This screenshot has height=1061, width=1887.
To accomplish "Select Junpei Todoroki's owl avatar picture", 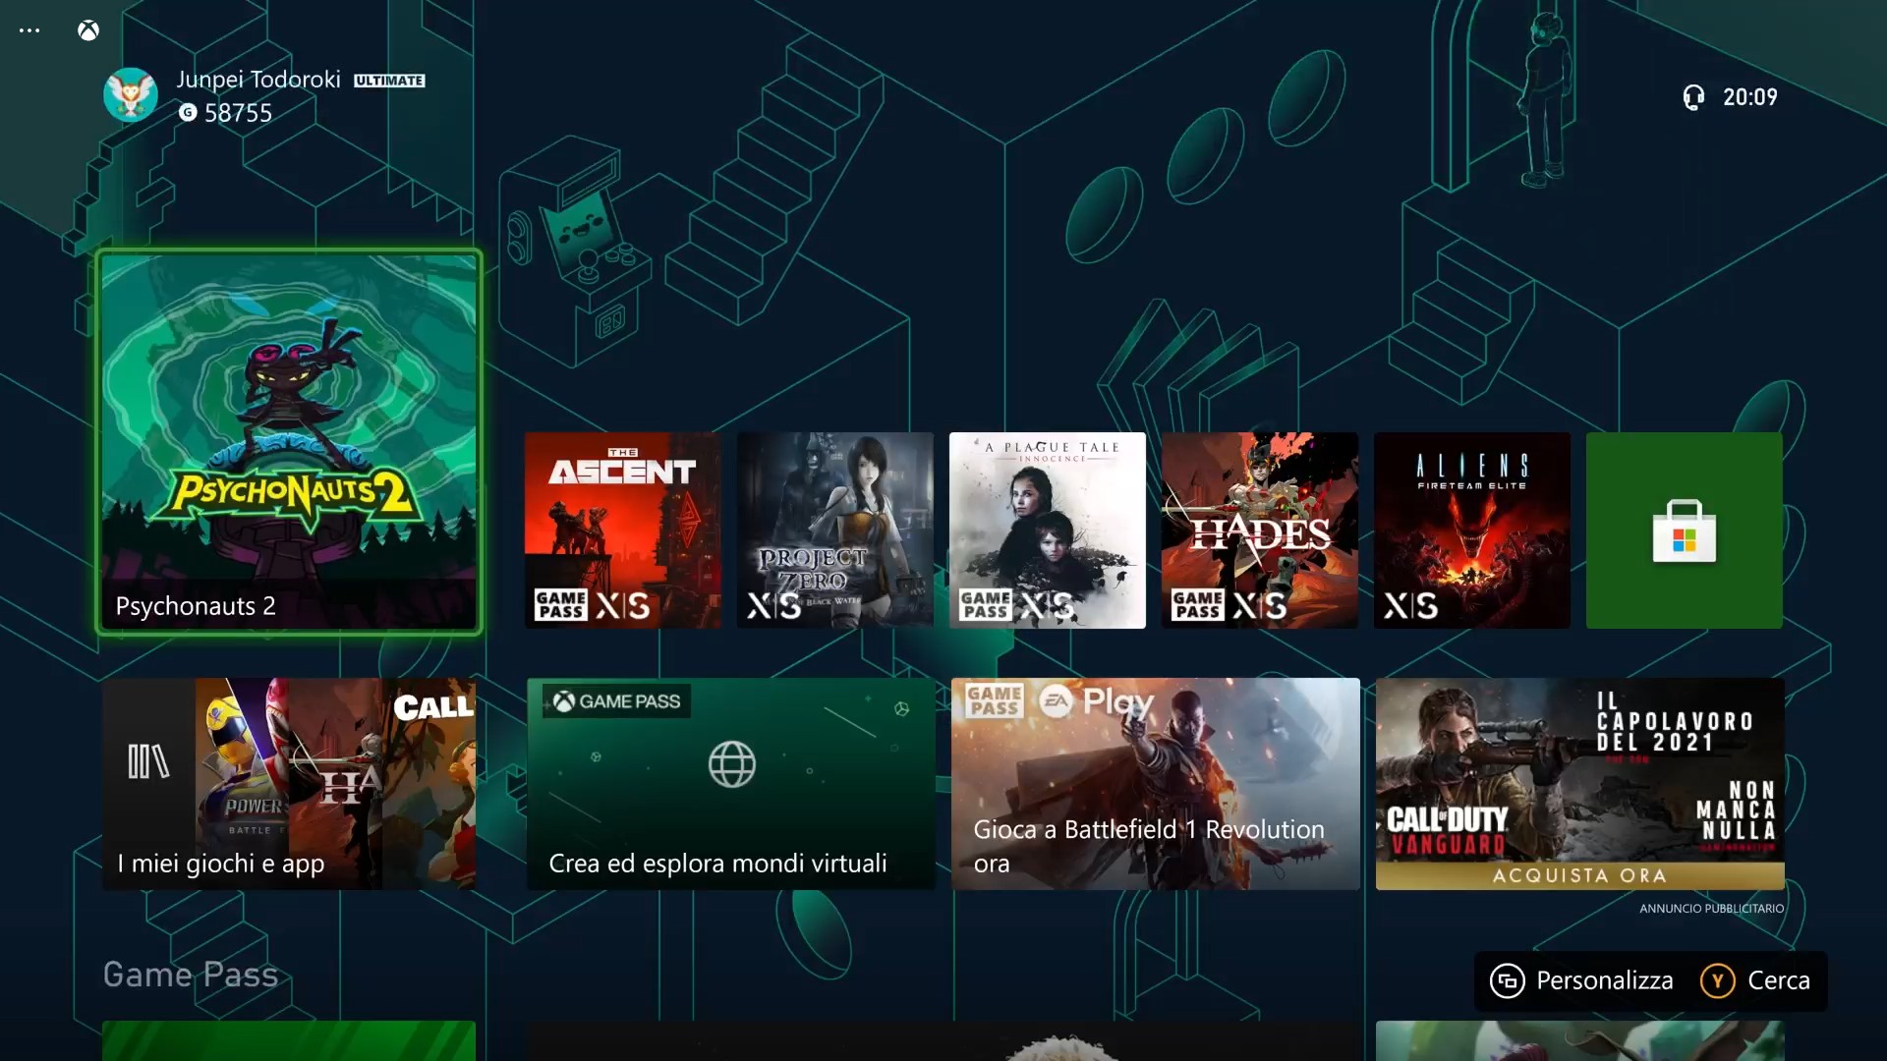I will [131, 95].
